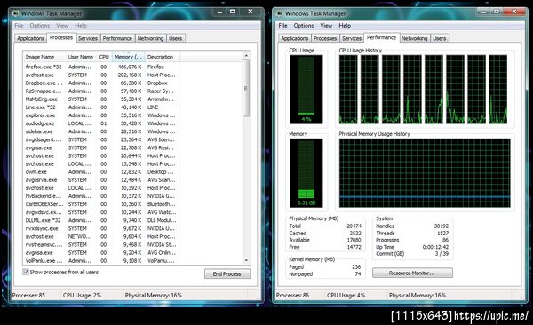Click the Memory 3.31 GB meter
Image resolution: width=533 pixels, height=325 pixels.
(306, 172)
